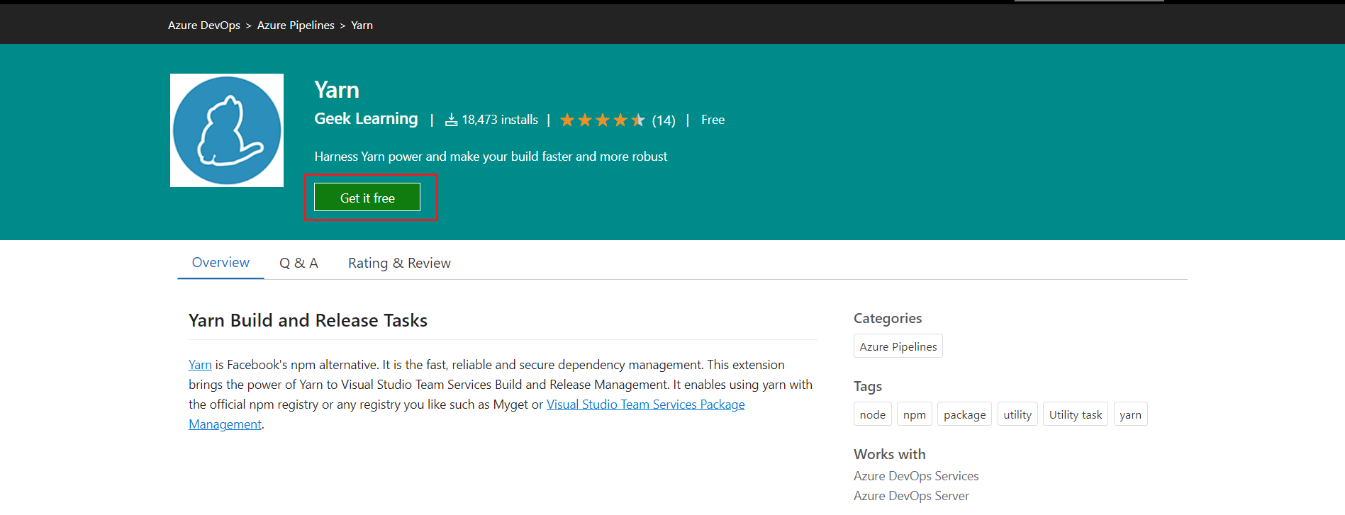The height and width of the screenshot is (515, 1345).
Task: Click the Tags heading
Action: [x=868, y=386]
